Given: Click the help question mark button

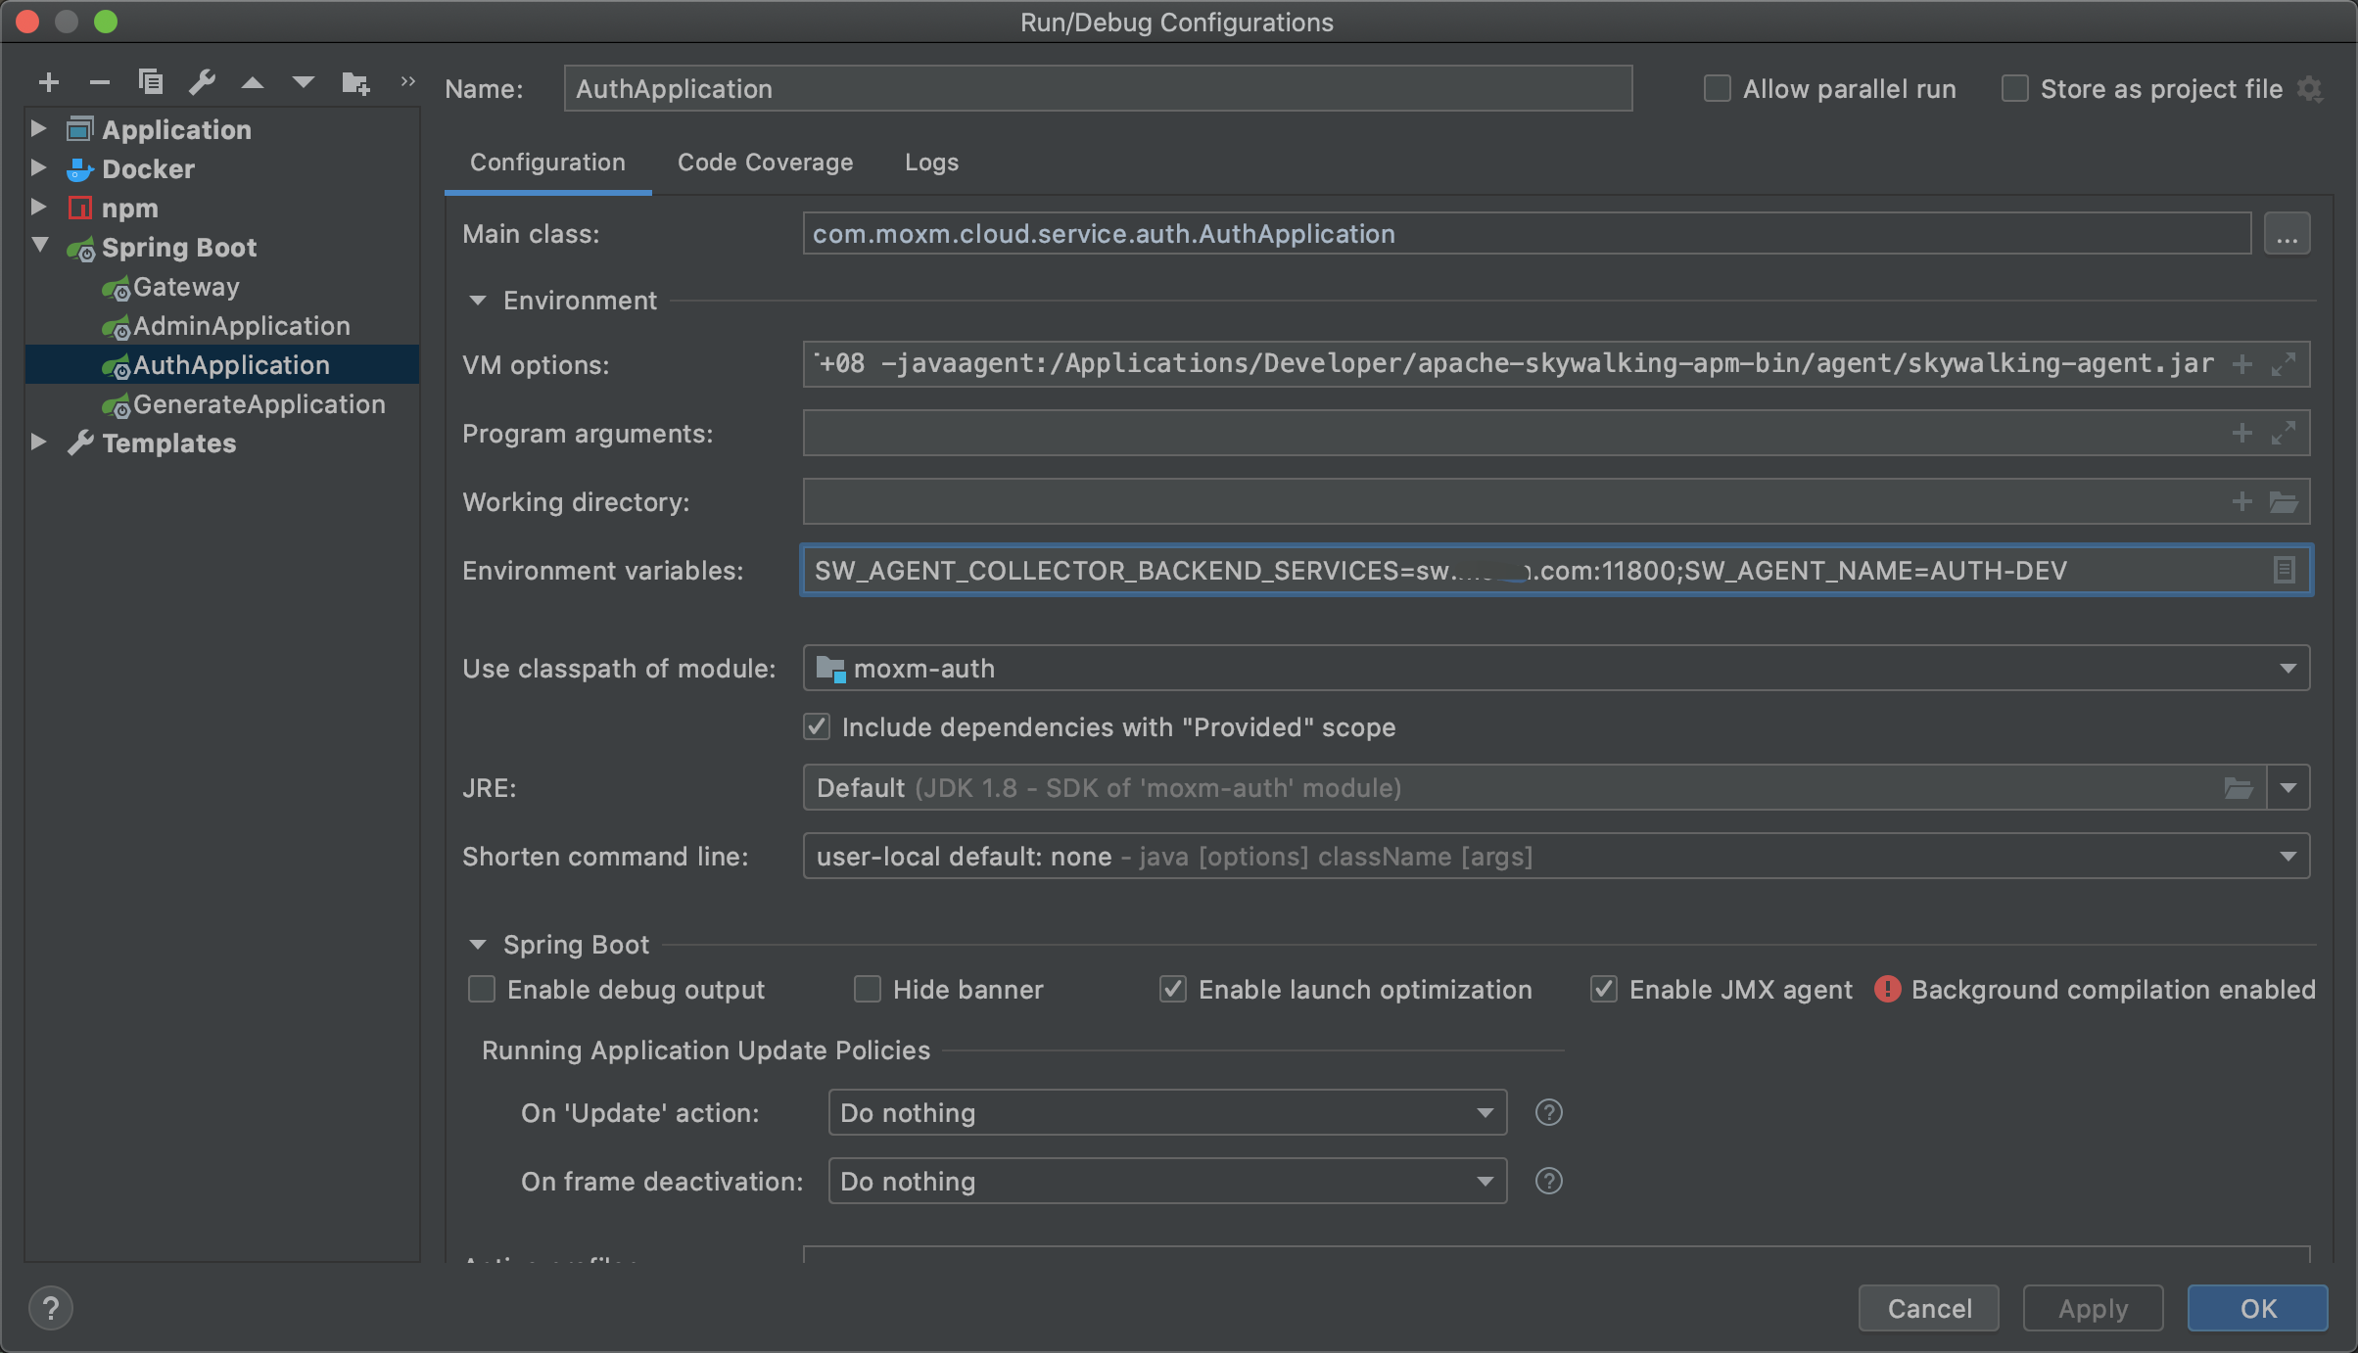Looking at the screenshot, I should point(51,1308).
